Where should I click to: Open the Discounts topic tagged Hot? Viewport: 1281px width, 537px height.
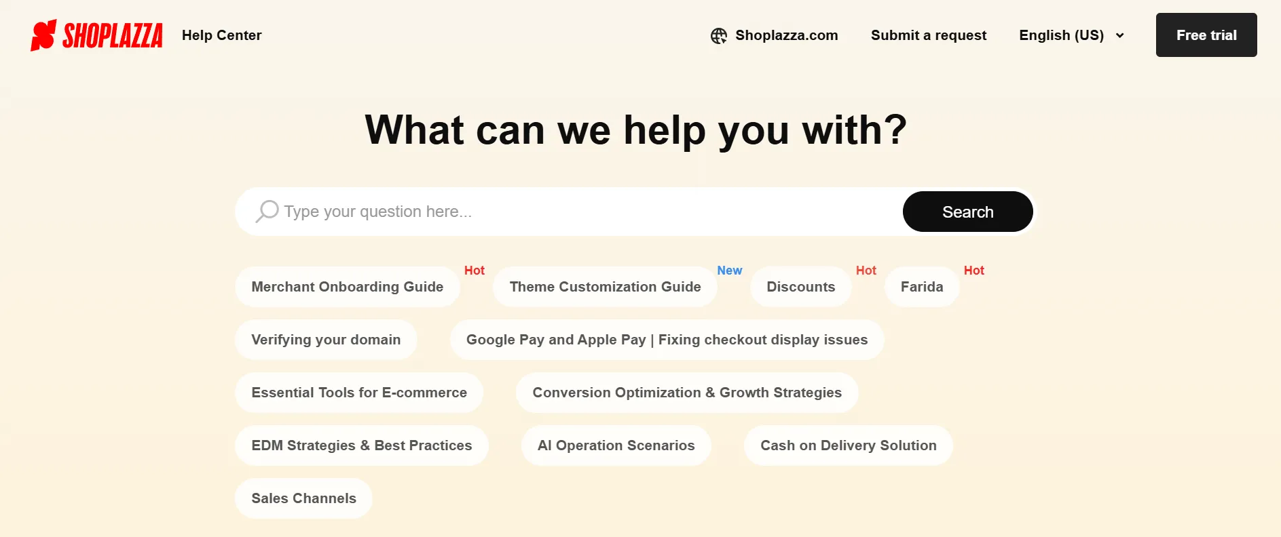pos(800,286)
